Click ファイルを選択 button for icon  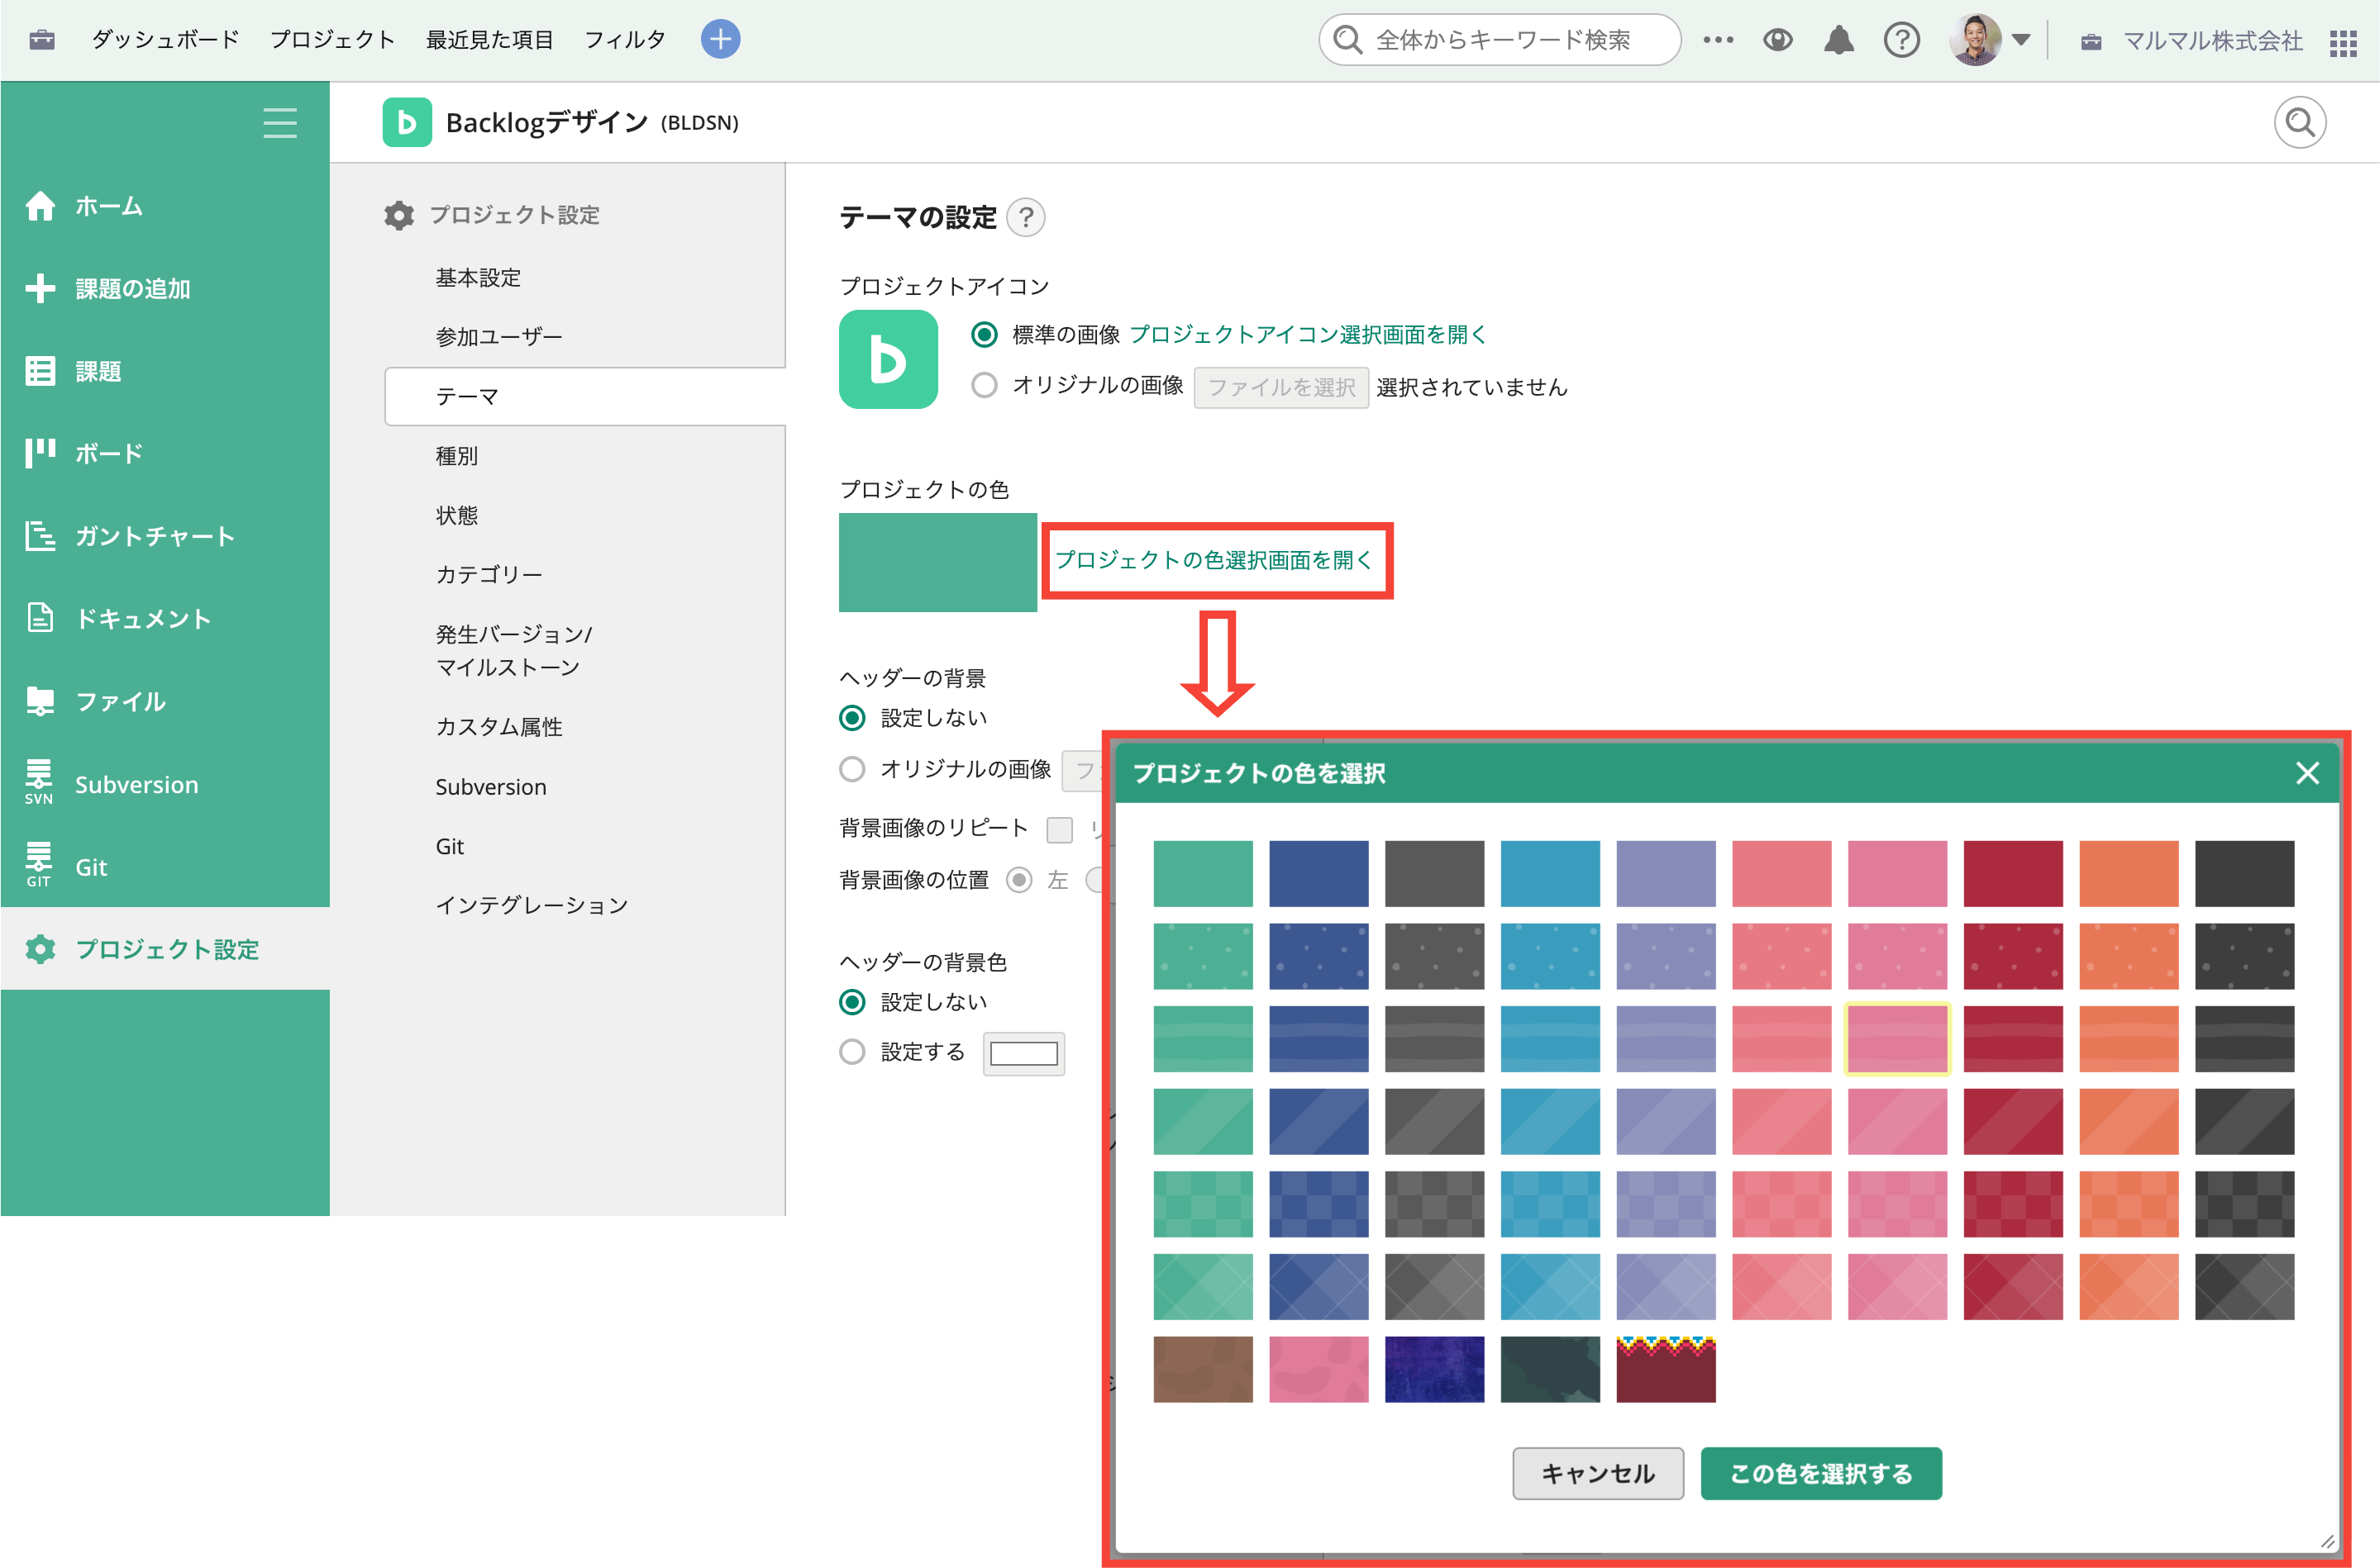[1281, 387]
